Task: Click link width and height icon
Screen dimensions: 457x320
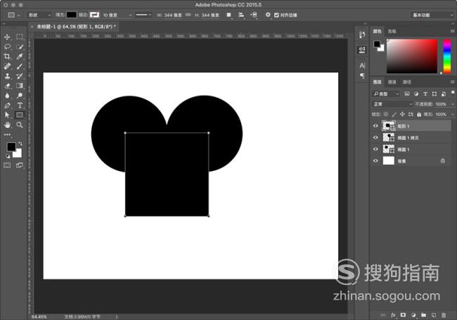Action: pyautogui.click(x=188, y=15)
